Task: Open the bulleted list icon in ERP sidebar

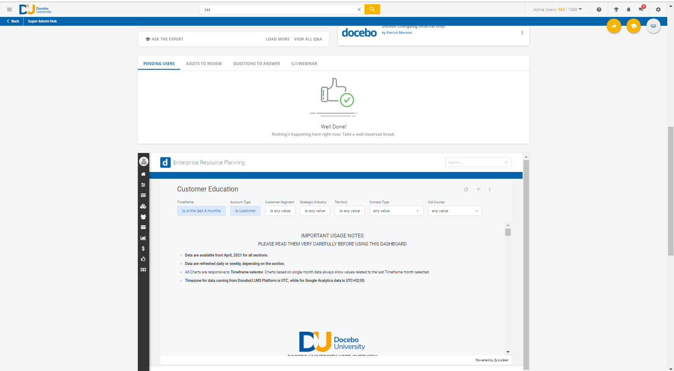Action: click(x=143, y=195)
